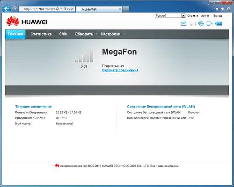Open the browser Home icon
Image resolution: width=234 pixels, height=187 pixels.
pos(217,9)
